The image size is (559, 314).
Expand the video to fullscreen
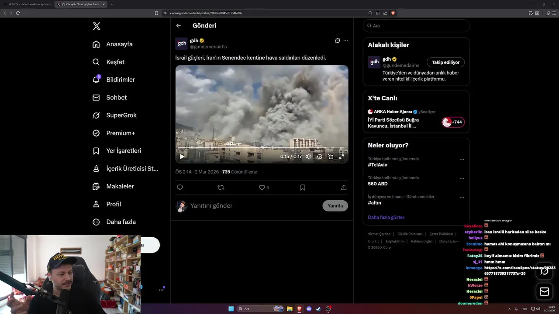(x=342, y=157)
